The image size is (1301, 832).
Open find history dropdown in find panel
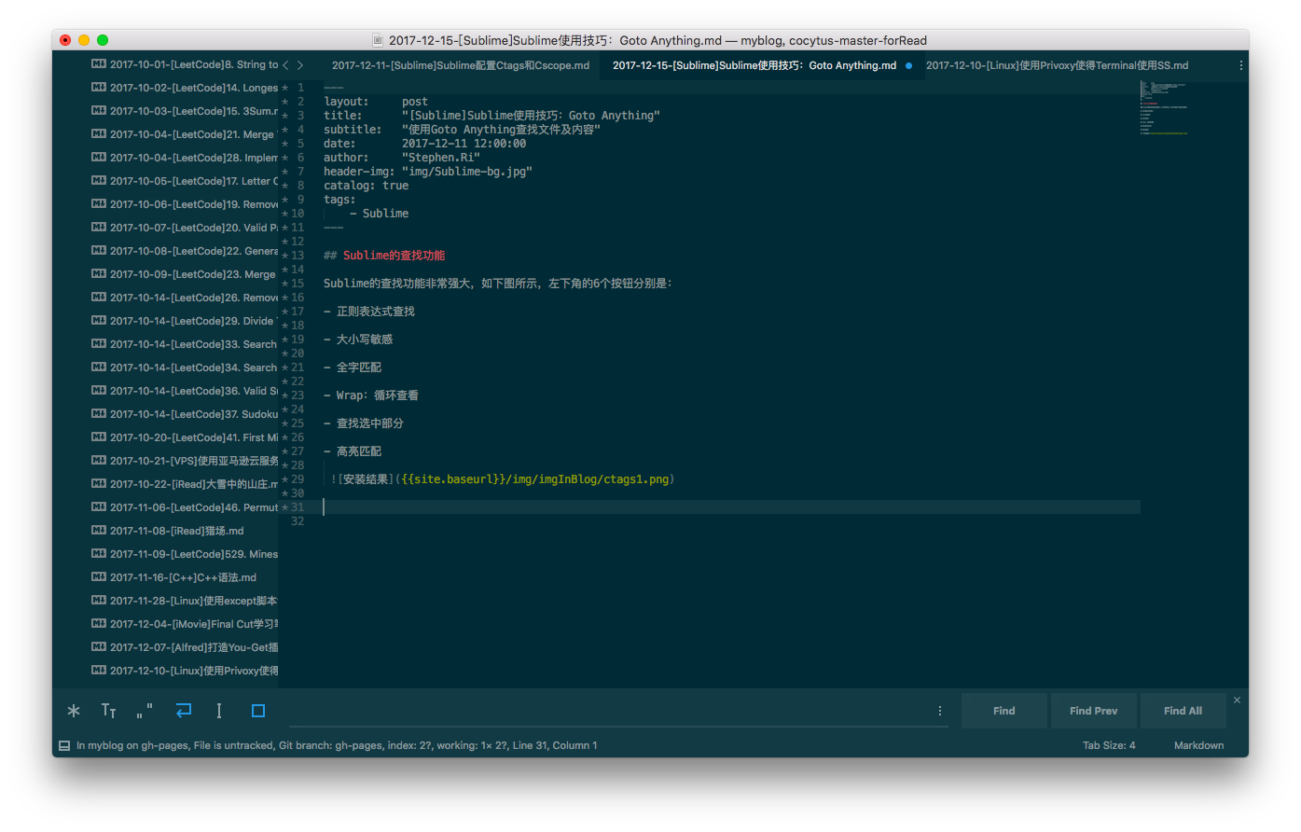tap(939, 711)
